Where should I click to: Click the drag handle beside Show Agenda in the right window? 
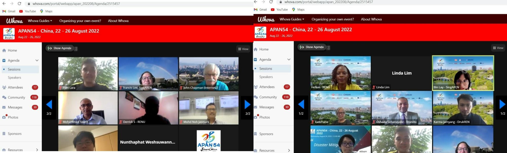(328, 48)
